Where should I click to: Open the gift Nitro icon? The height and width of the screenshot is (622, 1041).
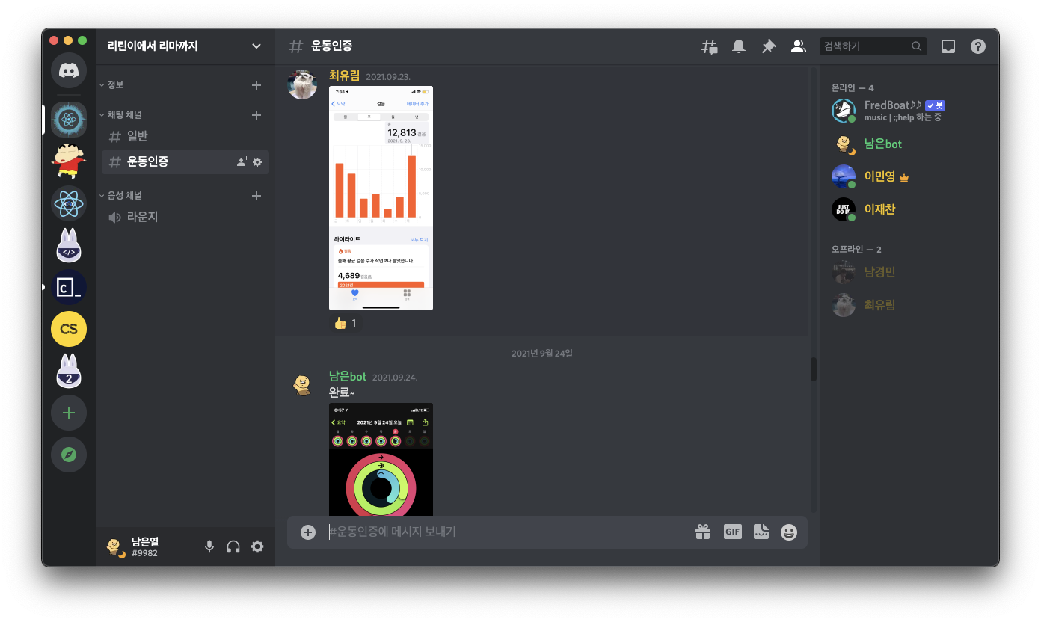click(702, 532)
